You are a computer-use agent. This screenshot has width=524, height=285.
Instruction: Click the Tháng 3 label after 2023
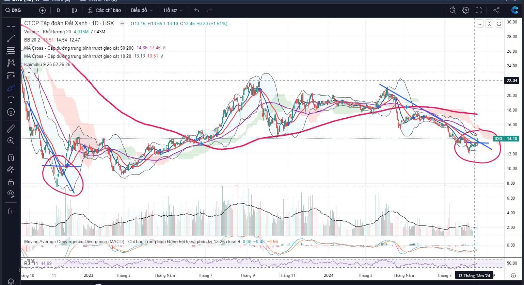(x=123, y=275)
